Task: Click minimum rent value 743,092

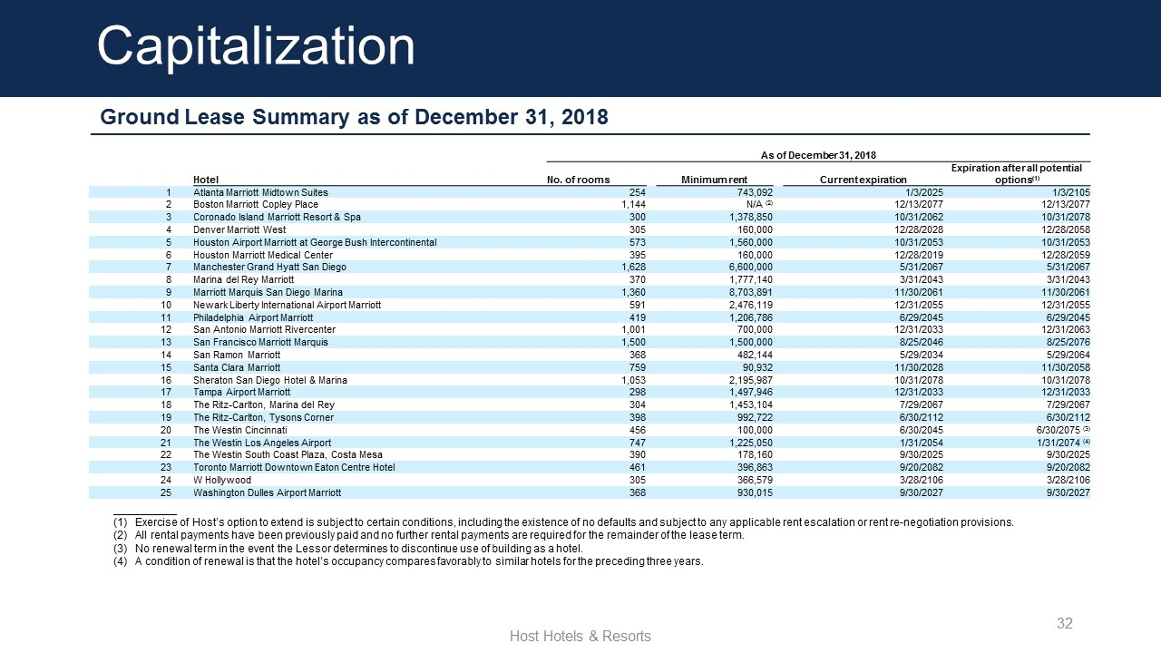Action: [x=755, y=192]
